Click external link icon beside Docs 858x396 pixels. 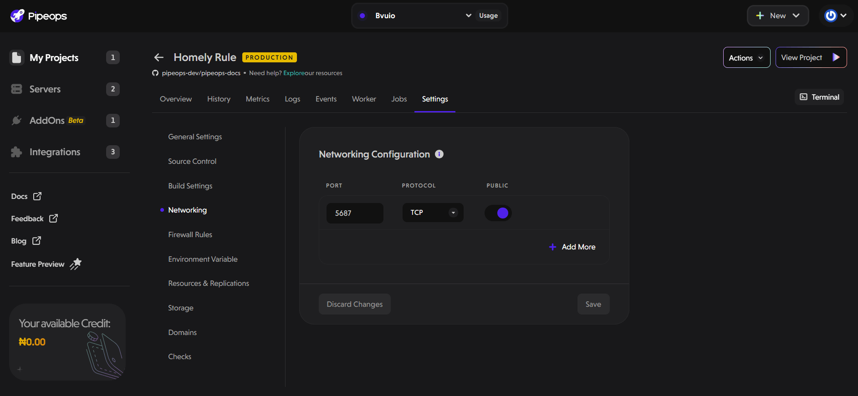pyautogui.click(x=37, y=196)
